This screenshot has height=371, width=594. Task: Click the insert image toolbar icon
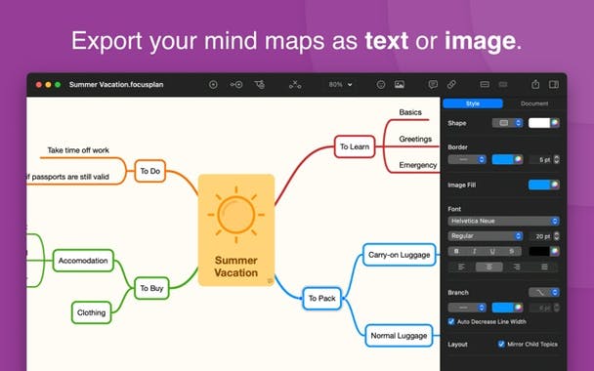pos(400,84)
